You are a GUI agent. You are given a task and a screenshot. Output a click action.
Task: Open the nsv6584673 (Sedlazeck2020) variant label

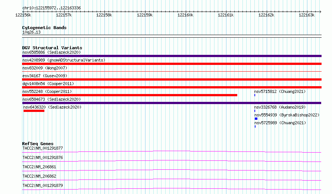[x=51, y=99]
